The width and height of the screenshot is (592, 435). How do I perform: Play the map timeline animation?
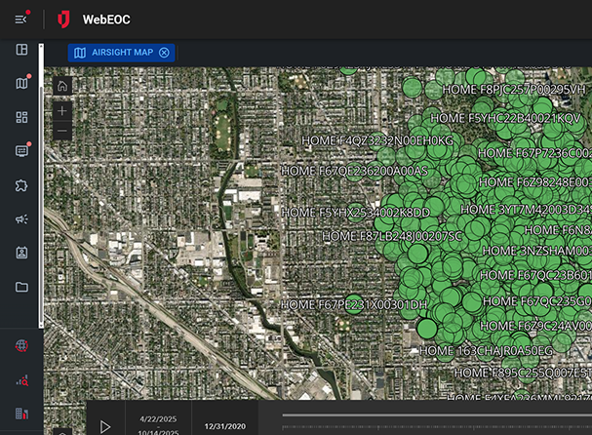coord(105,425)
